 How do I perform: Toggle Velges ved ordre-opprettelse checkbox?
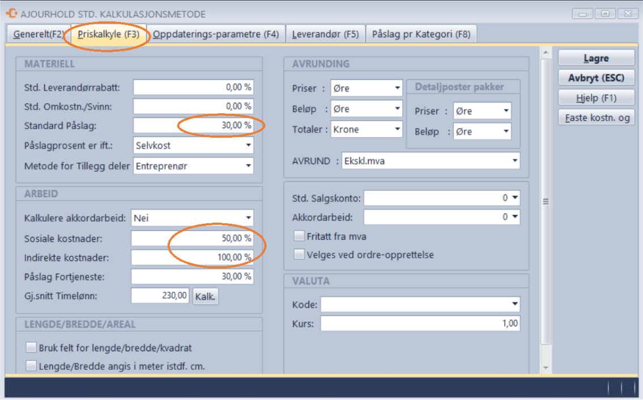[299, 254]
